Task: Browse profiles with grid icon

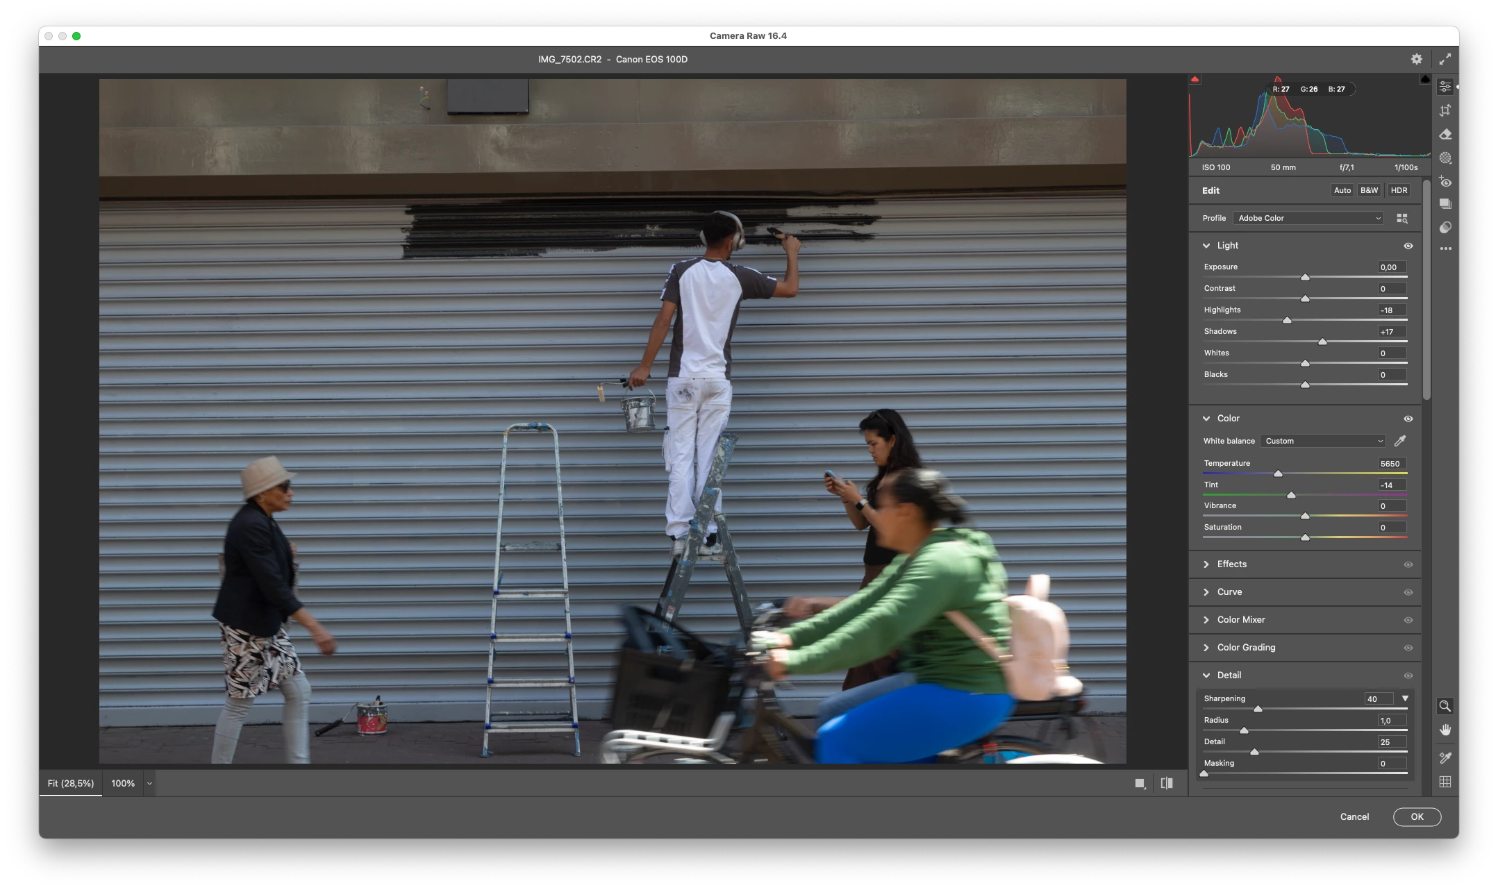Action: tap(1402, 218)
